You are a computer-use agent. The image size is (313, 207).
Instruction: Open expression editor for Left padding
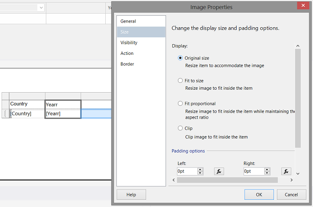point(219,171)
